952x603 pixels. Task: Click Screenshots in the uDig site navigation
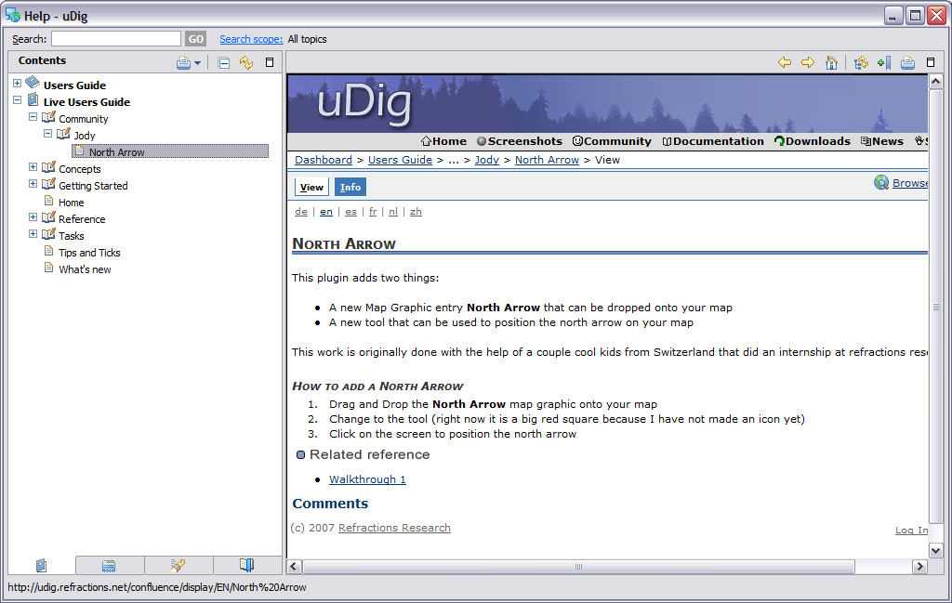(x=520, y=141)
